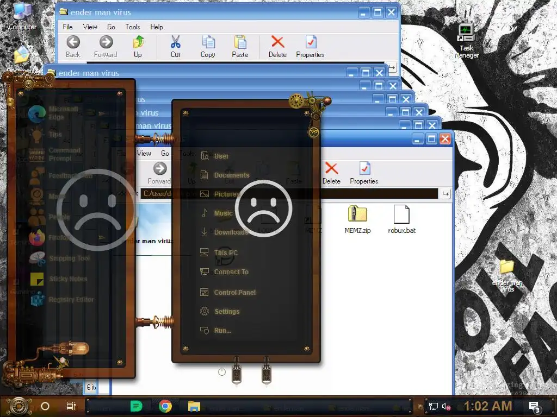The height and width of the screenshot is (417, 557).
Task: Click Back in the top ender man virus window
Action: click(x=73, y=47)
